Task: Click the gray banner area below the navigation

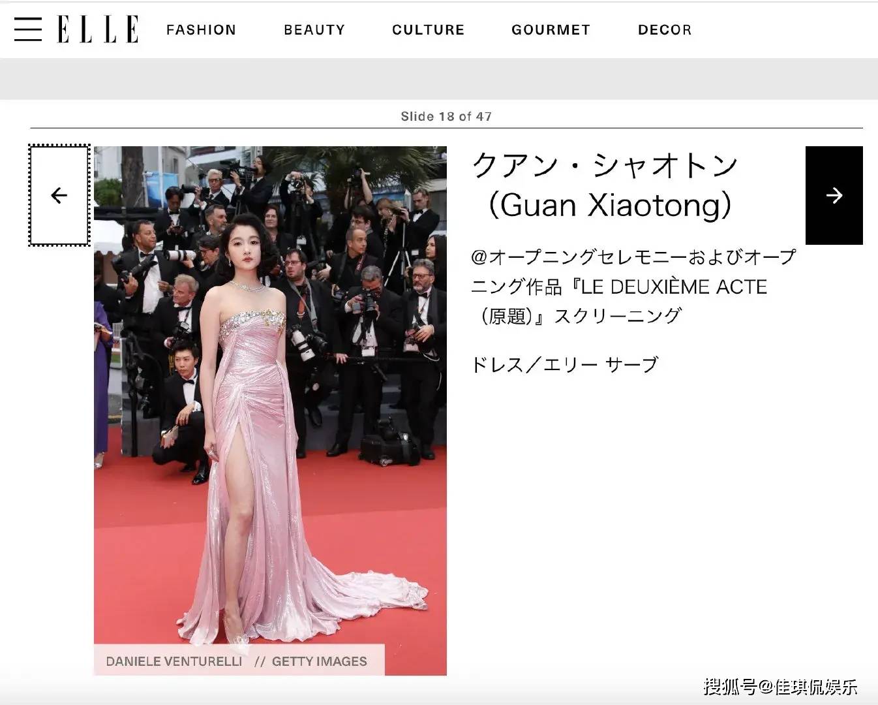Action: pos(439,79)
